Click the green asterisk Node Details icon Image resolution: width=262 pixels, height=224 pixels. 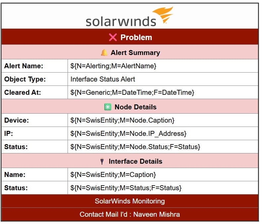tap(108, 107)
